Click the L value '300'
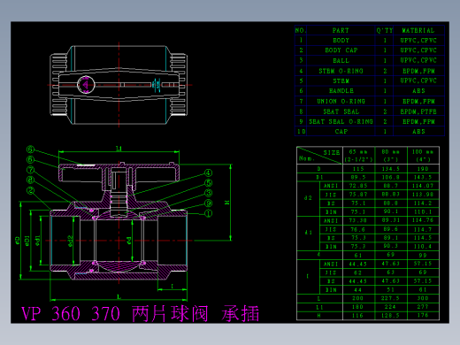 pos(423,298)
